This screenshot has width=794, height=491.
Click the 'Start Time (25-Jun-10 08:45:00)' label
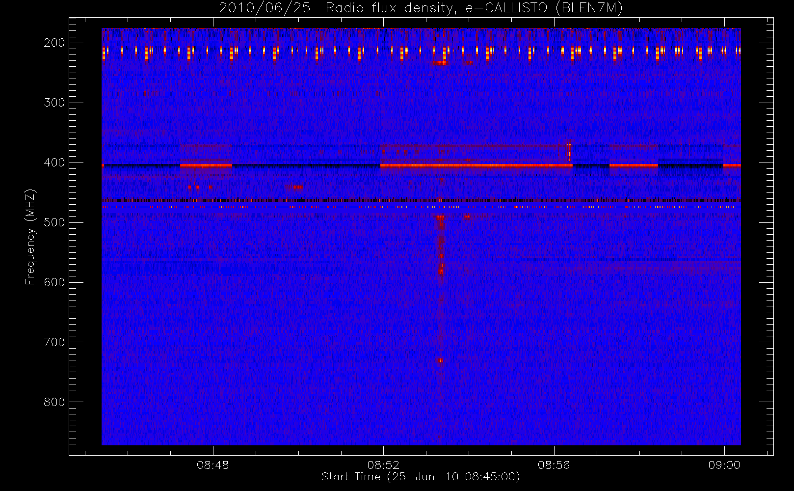pyautogui.click(x=421, y=477)
